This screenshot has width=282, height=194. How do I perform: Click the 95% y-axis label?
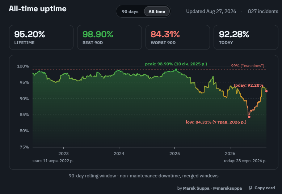(24, 82)
